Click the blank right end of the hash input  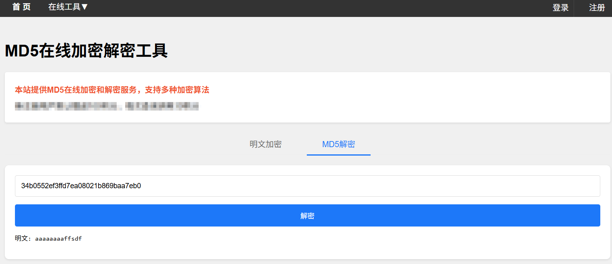[565, 186]
